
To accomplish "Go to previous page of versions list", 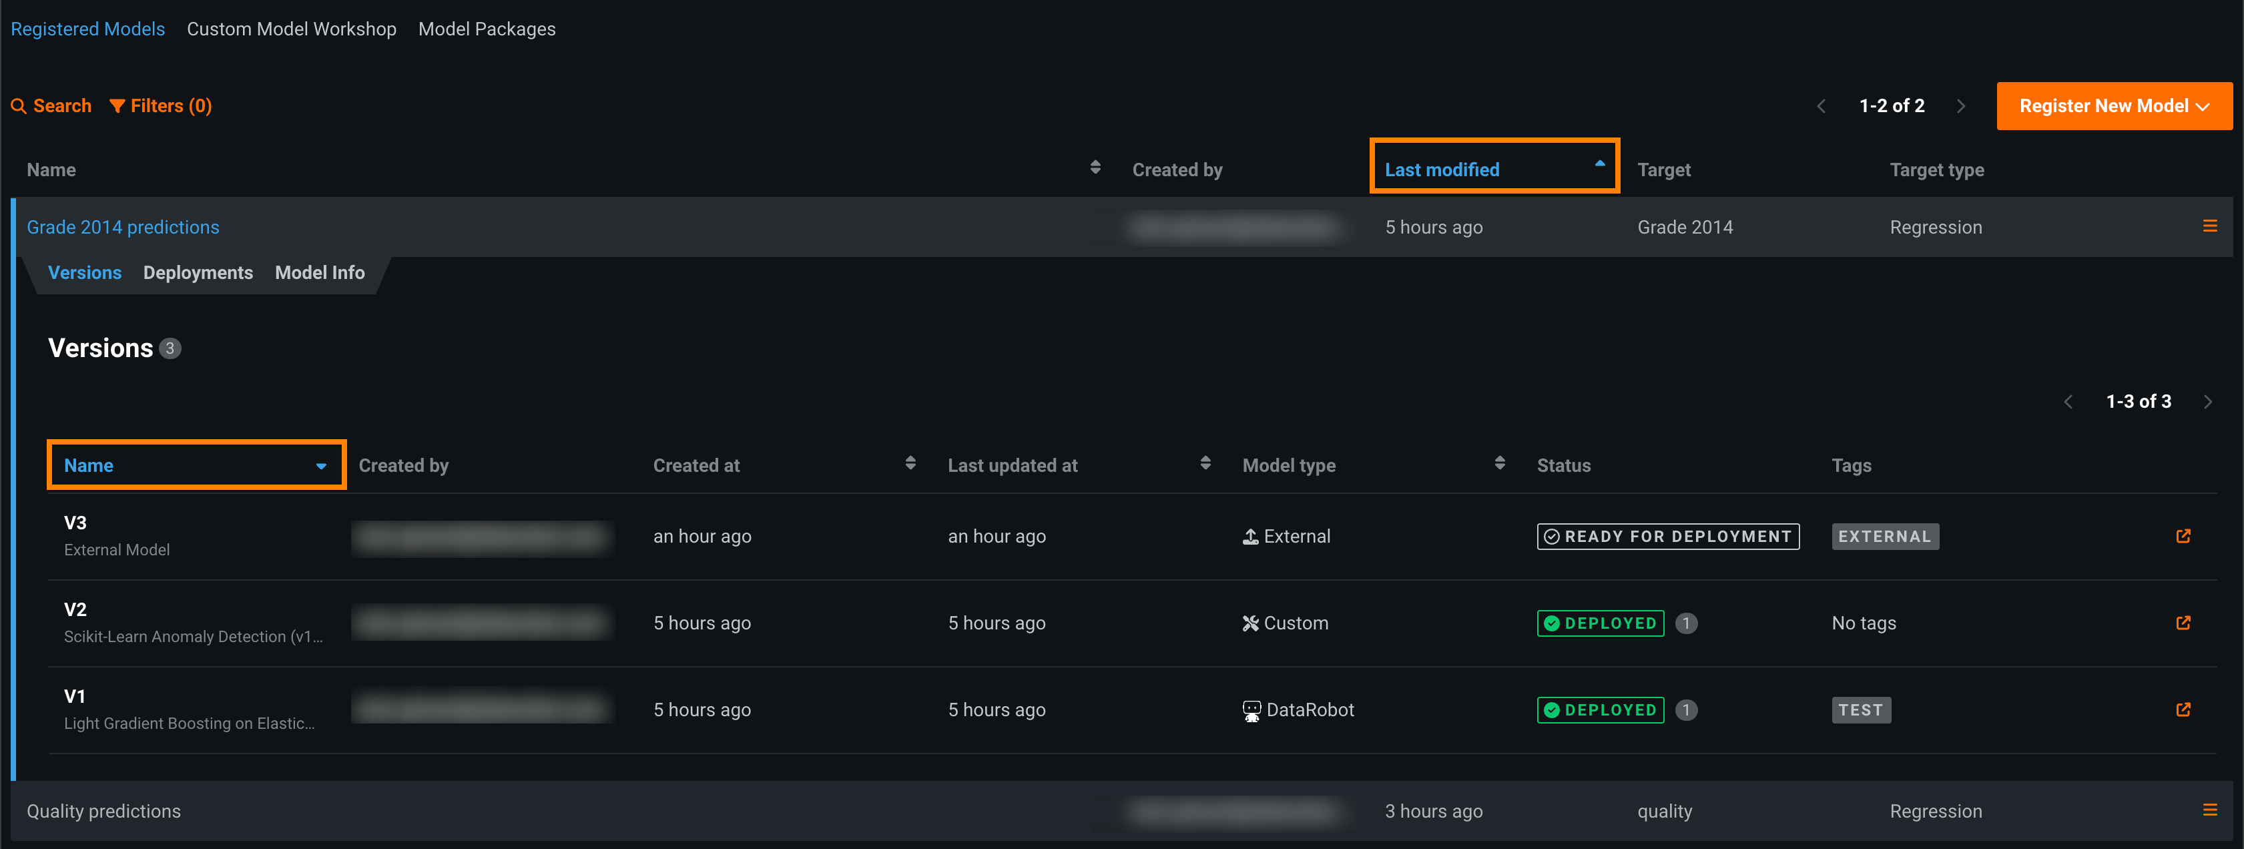I will coord(2068,401).
